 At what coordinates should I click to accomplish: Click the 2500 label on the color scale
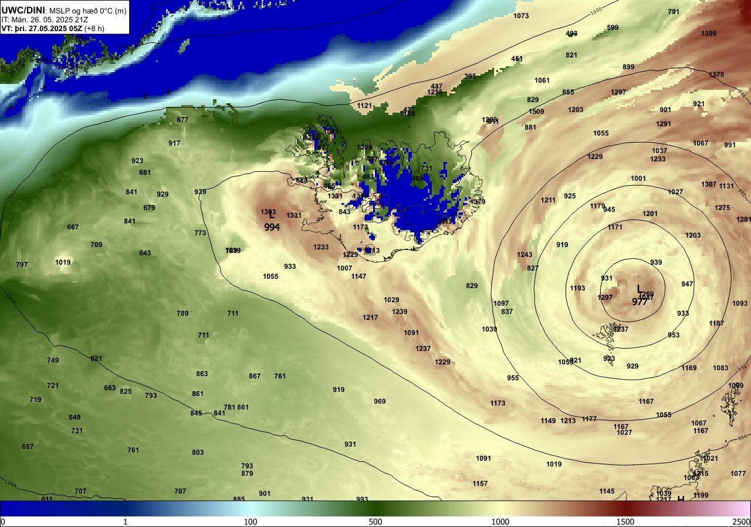click(x=742, y=522)
